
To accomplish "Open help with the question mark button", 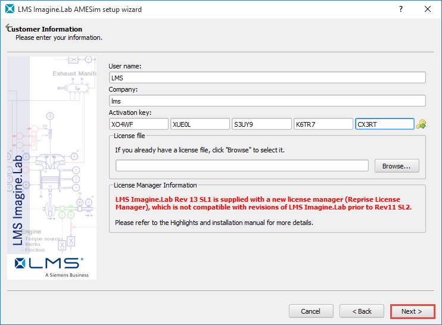I will (x=400, y=10).
